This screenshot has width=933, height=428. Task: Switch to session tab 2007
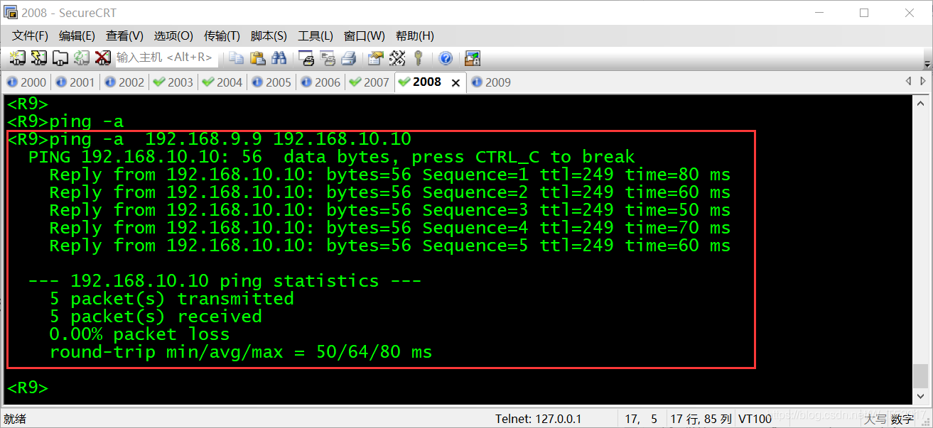click(x=370, y=82)
